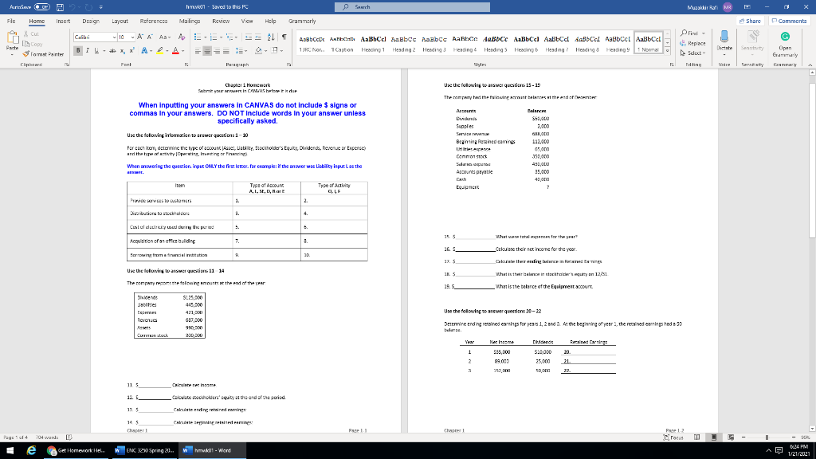Decrease paragraph indent
Screen dimensions: 816x459
click(249, 37)
